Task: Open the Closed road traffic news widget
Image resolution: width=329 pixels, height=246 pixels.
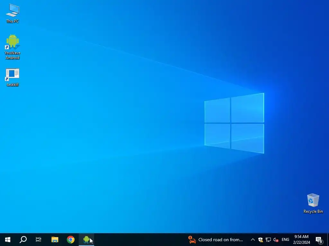Action: pyautogui.click(x=216, y=240)
